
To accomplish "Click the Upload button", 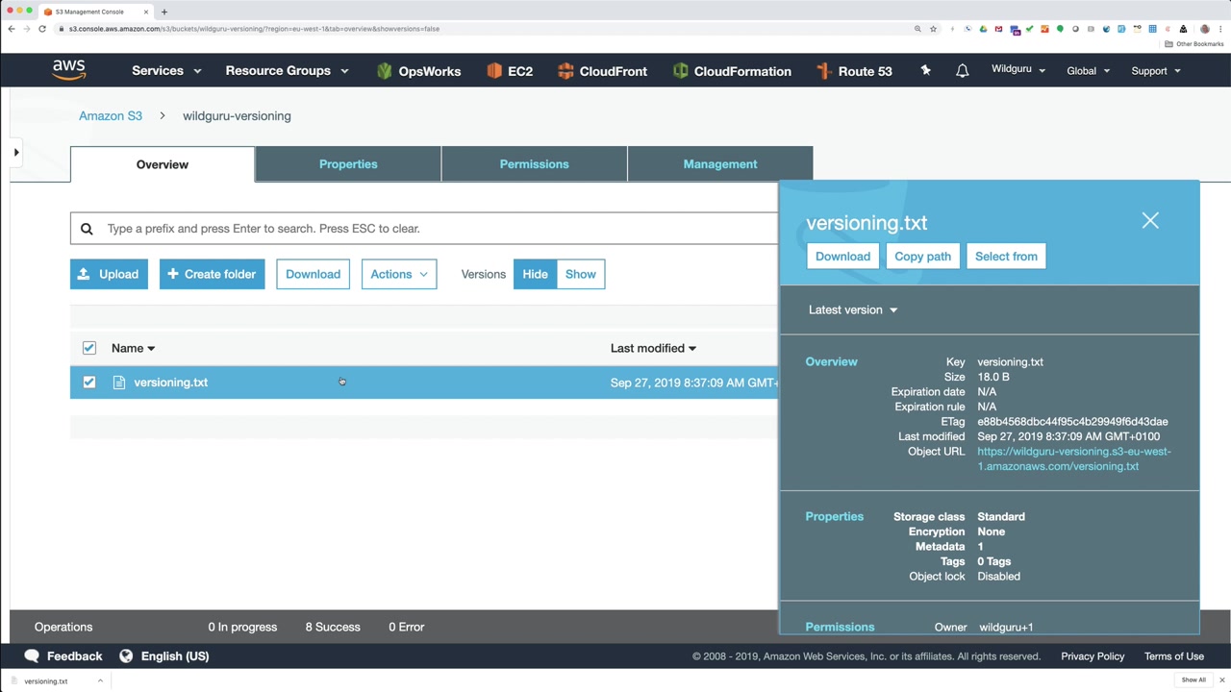I will [109, 274].
